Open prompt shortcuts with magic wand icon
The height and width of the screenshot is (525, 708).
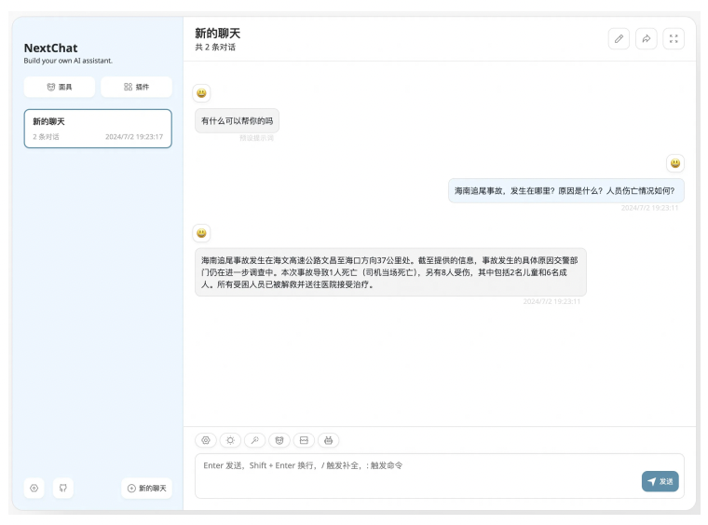point(254,440)
